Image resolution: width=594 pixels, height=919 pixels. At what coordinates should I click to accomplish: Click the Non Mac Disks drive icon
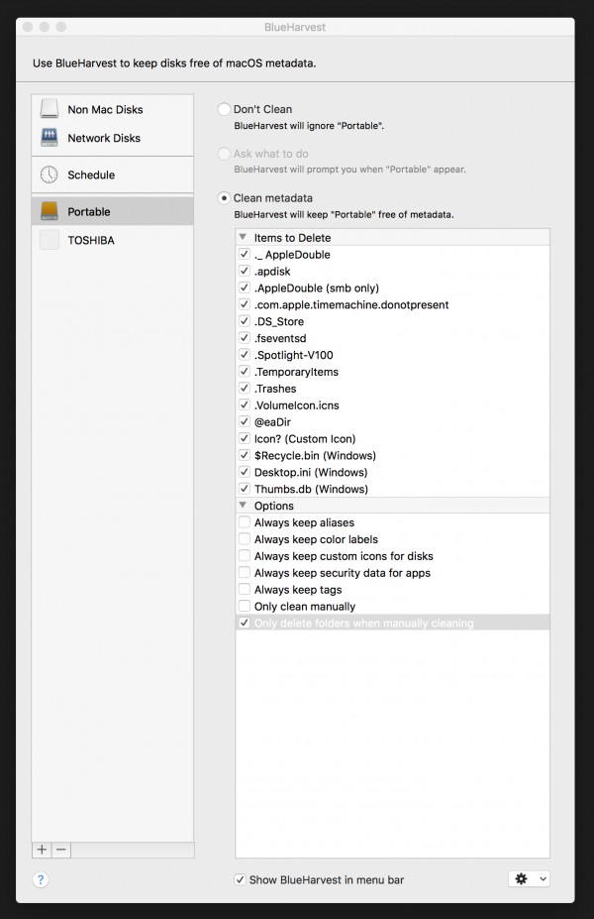point(49,109)
